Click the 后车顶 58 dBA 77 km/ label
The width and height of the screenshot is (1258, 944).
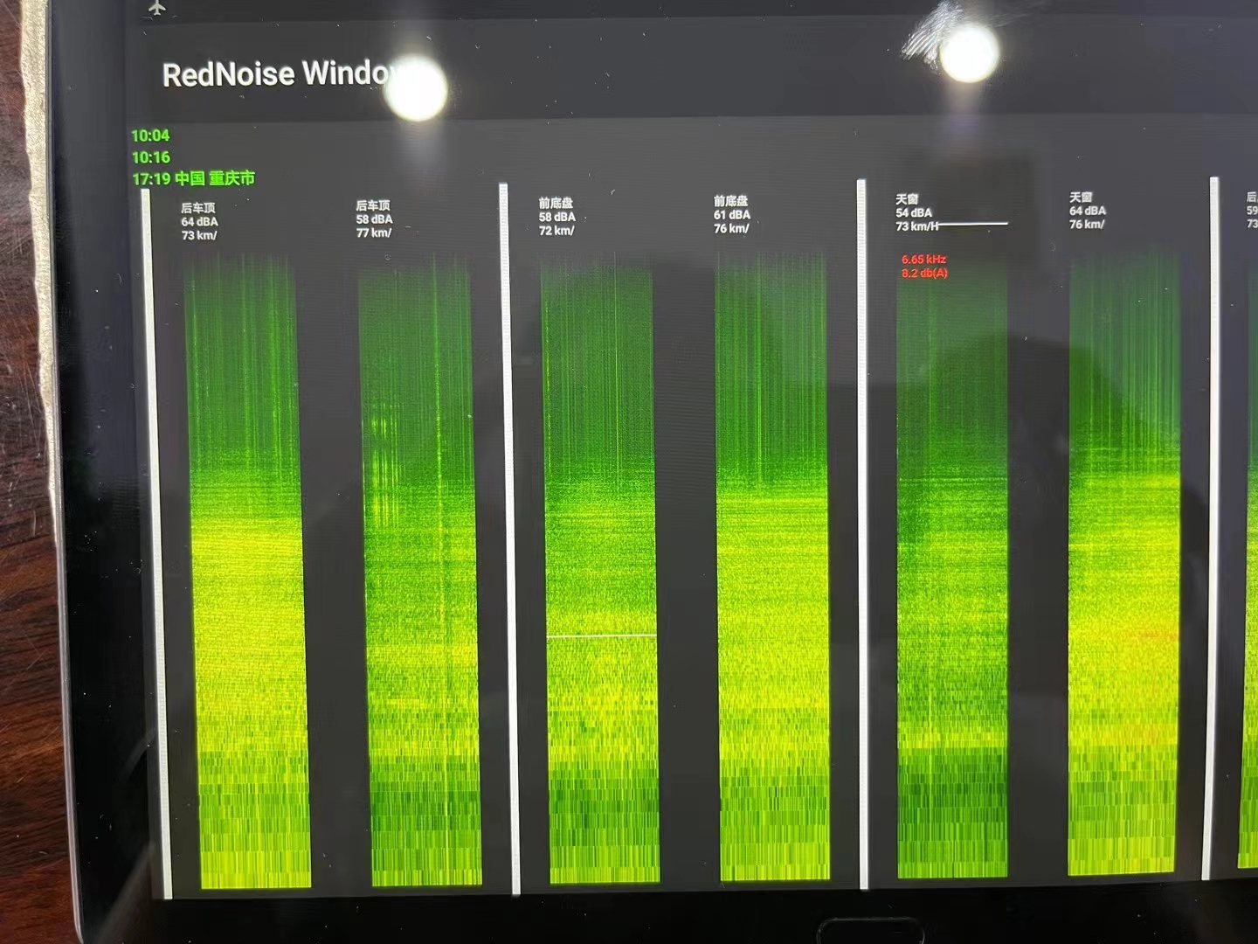pyautogui.click(x=374, y=219)
